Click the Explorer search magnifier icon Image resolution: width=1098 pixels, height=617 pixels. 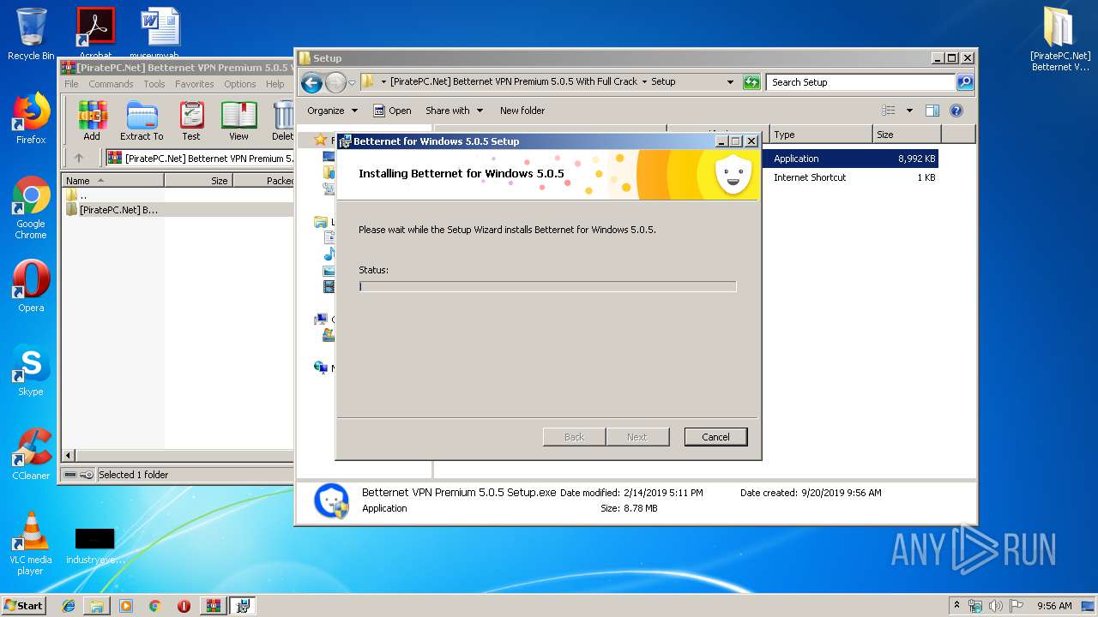tap(965, 82)
